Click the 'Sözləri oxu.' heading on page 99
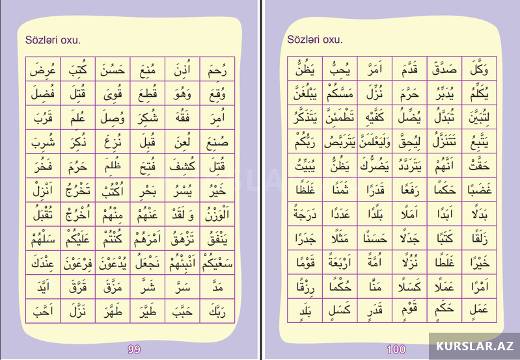This screenshot has width=520, height=360. (52, 40)
